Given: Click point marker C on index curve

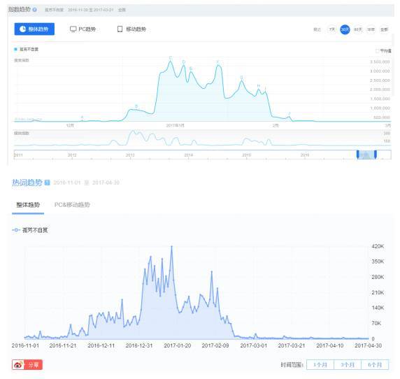Looking at the screenshot, I should 171,58.
